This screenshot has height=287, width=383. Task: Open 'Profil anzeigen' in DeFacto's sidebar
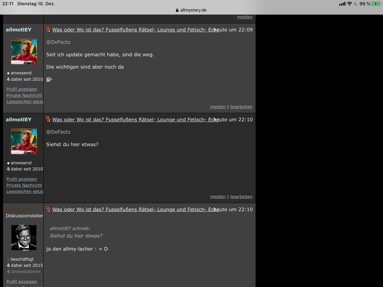click(x=22, y=282)
